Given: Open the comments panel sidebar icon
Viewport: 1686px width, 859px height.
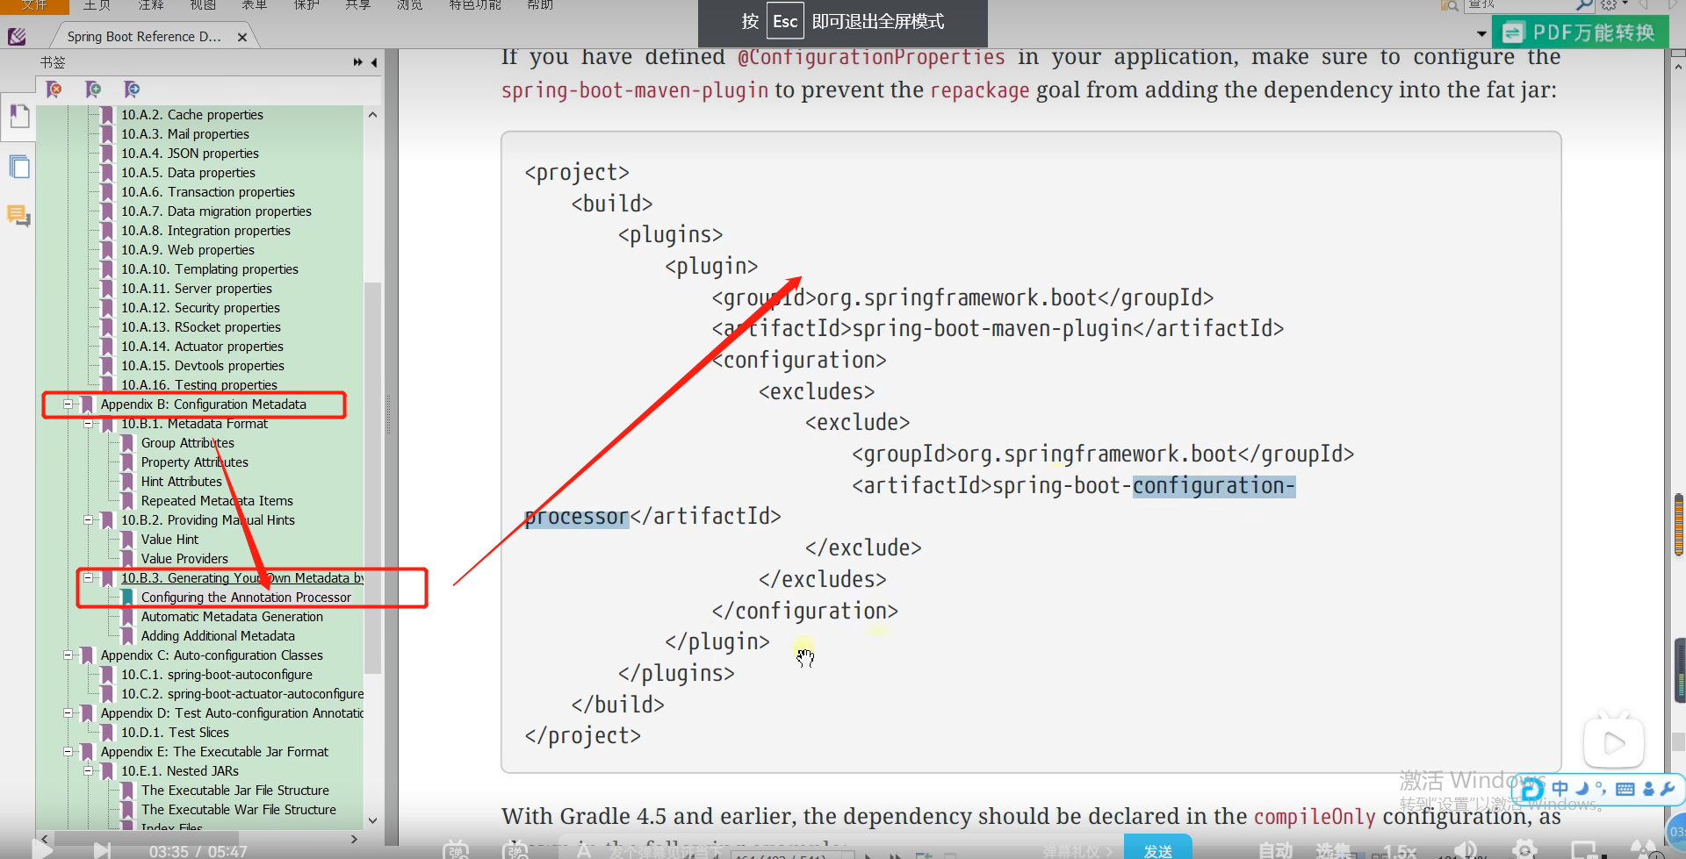Looking at the screenshot, I should 18,215.
